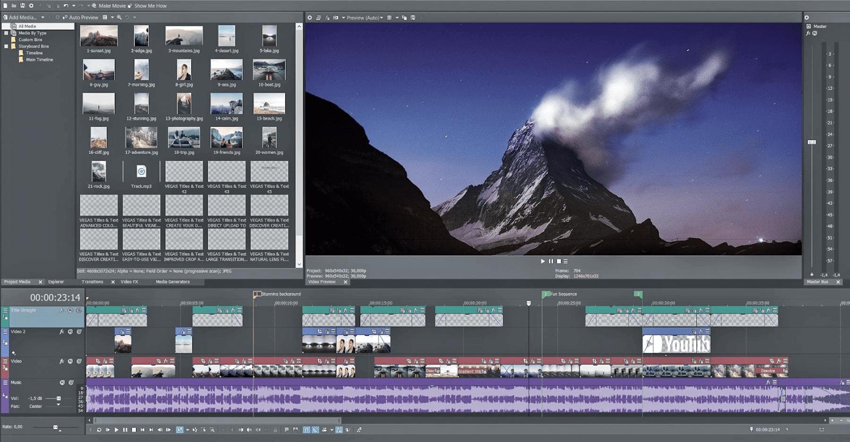Switch to the Transitions tab
Image resolution: width=850 pixels, height=442 pixels.
tap(92, 282)
